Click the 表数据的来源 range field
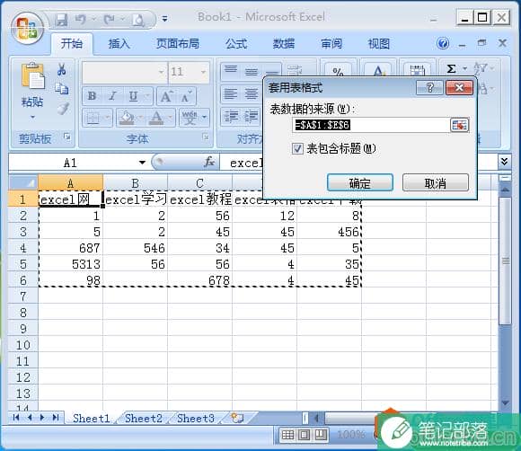This screenshot has width=521, height=451. tap(371, 125)
